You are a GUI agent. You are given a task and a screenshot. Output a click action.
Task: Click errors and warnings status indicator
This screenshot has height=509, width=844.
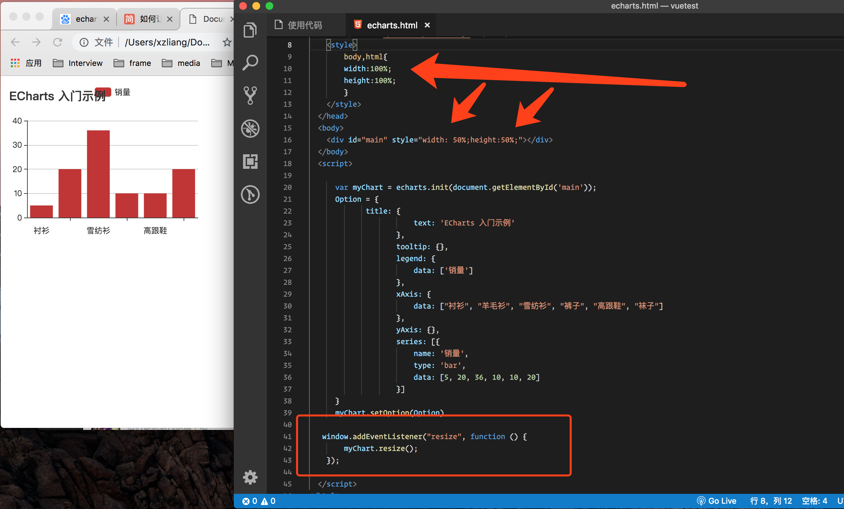259,501
